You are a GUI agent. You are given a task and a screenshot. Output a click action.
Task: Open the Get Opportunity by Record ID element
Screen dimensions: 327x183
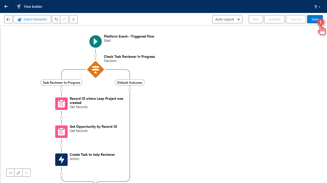(61, 132)
